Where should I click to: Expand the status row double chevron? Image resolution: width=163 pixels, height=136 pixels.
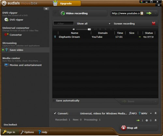pos(156,120)
